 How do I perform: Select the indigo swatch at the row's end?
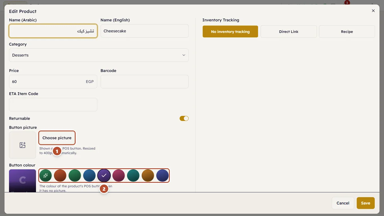[x=162, y=175]
